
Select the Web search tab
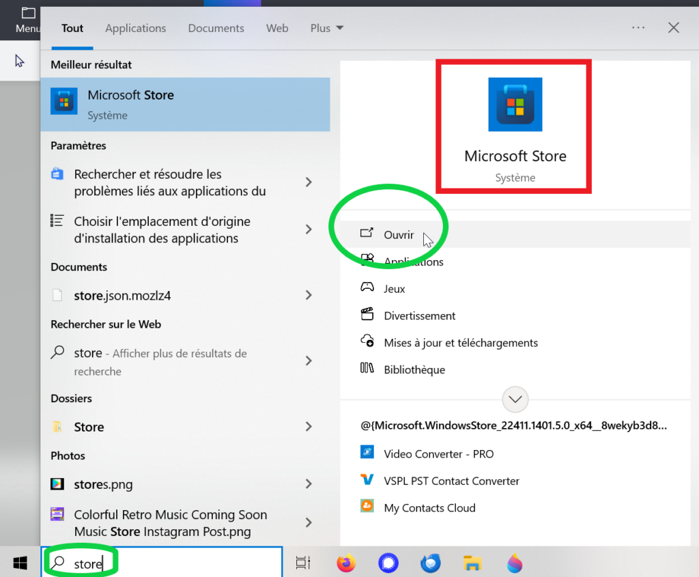tap(277, 28)
